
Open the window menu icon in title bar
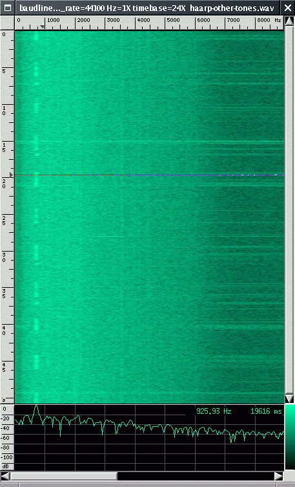(8, 8)
